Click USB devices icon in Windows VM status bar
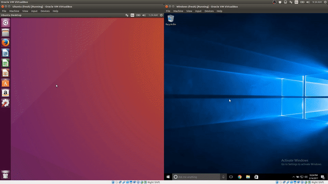The height and width of the screenshot is (184, 328). pos(288,182)
